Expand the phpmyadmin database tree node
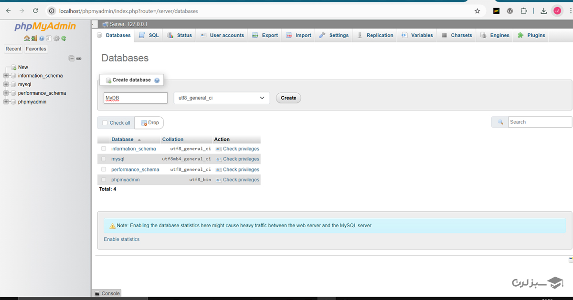This screenshot has height=300, width=573. click(6, 102)
